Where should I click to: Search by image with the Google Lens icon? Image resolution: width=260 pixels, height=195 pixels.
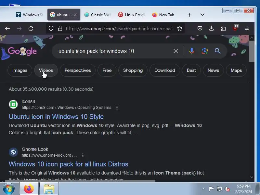point(205,51)
